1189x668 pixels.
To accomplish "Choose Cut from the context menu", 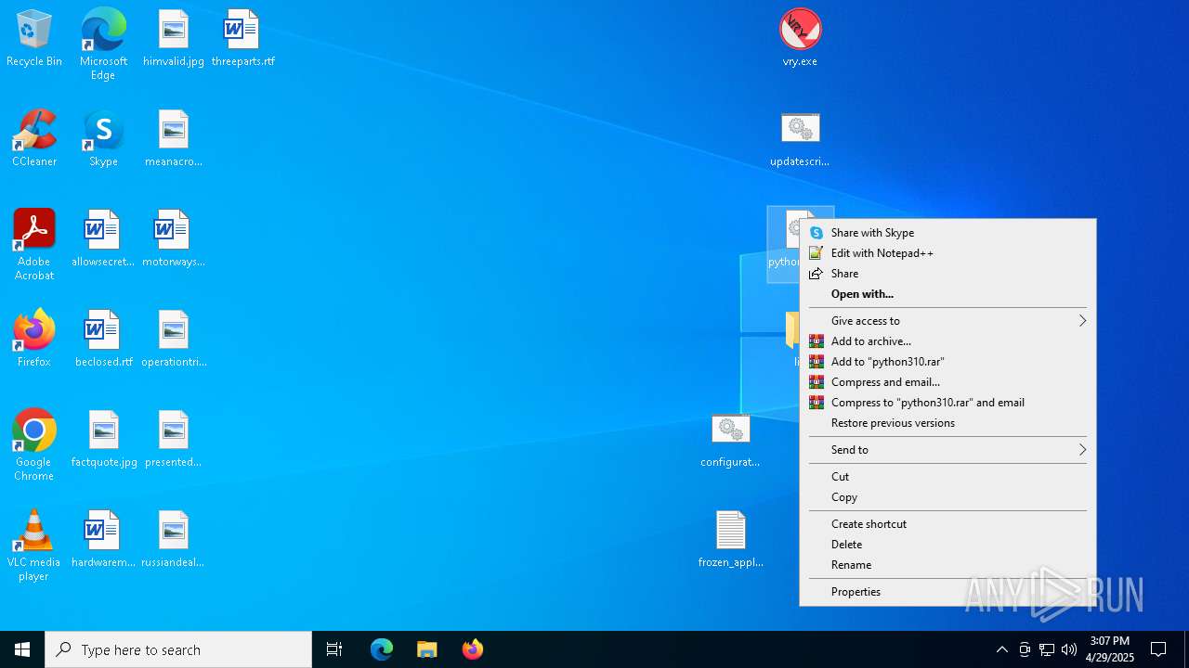I will coord(947,477).
